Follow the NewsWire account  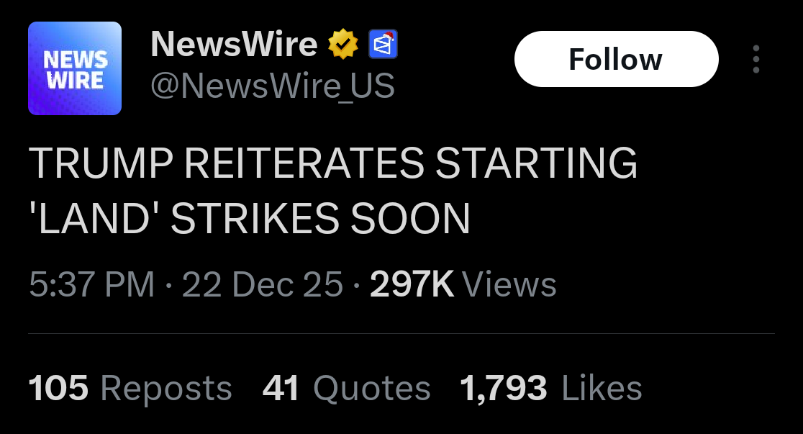click(616, 59)
